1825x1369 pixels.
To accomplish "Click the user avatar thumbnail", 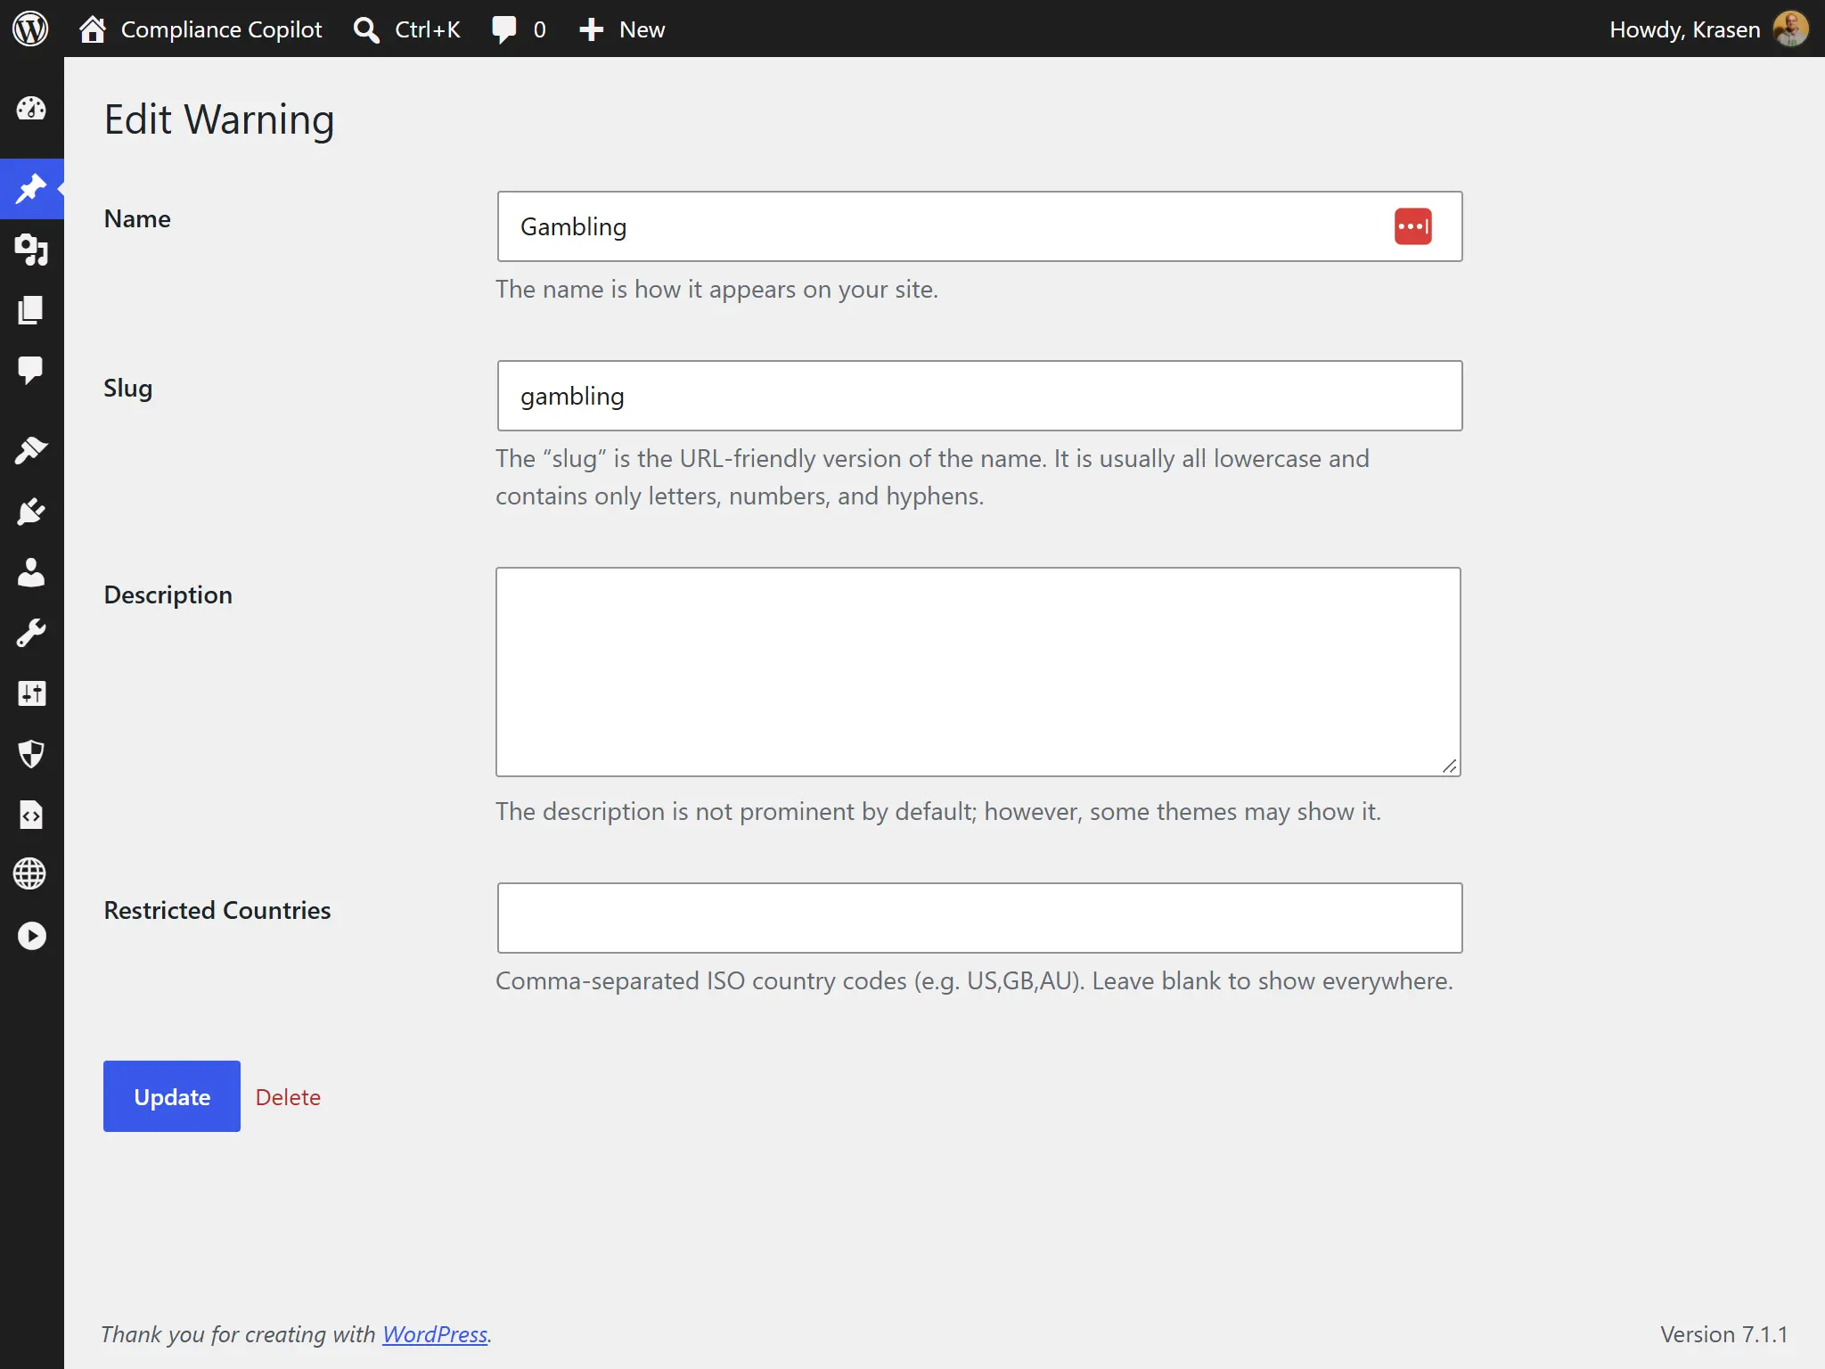I will 1791,29.
